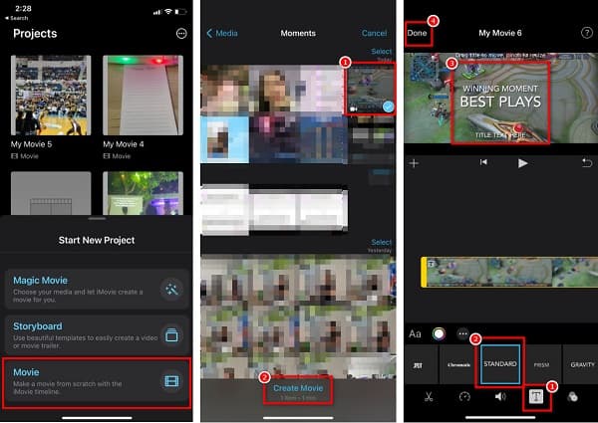Viewport: 598px width, 423px height.
Task: Select the PRISM title style
Action: 541,364
